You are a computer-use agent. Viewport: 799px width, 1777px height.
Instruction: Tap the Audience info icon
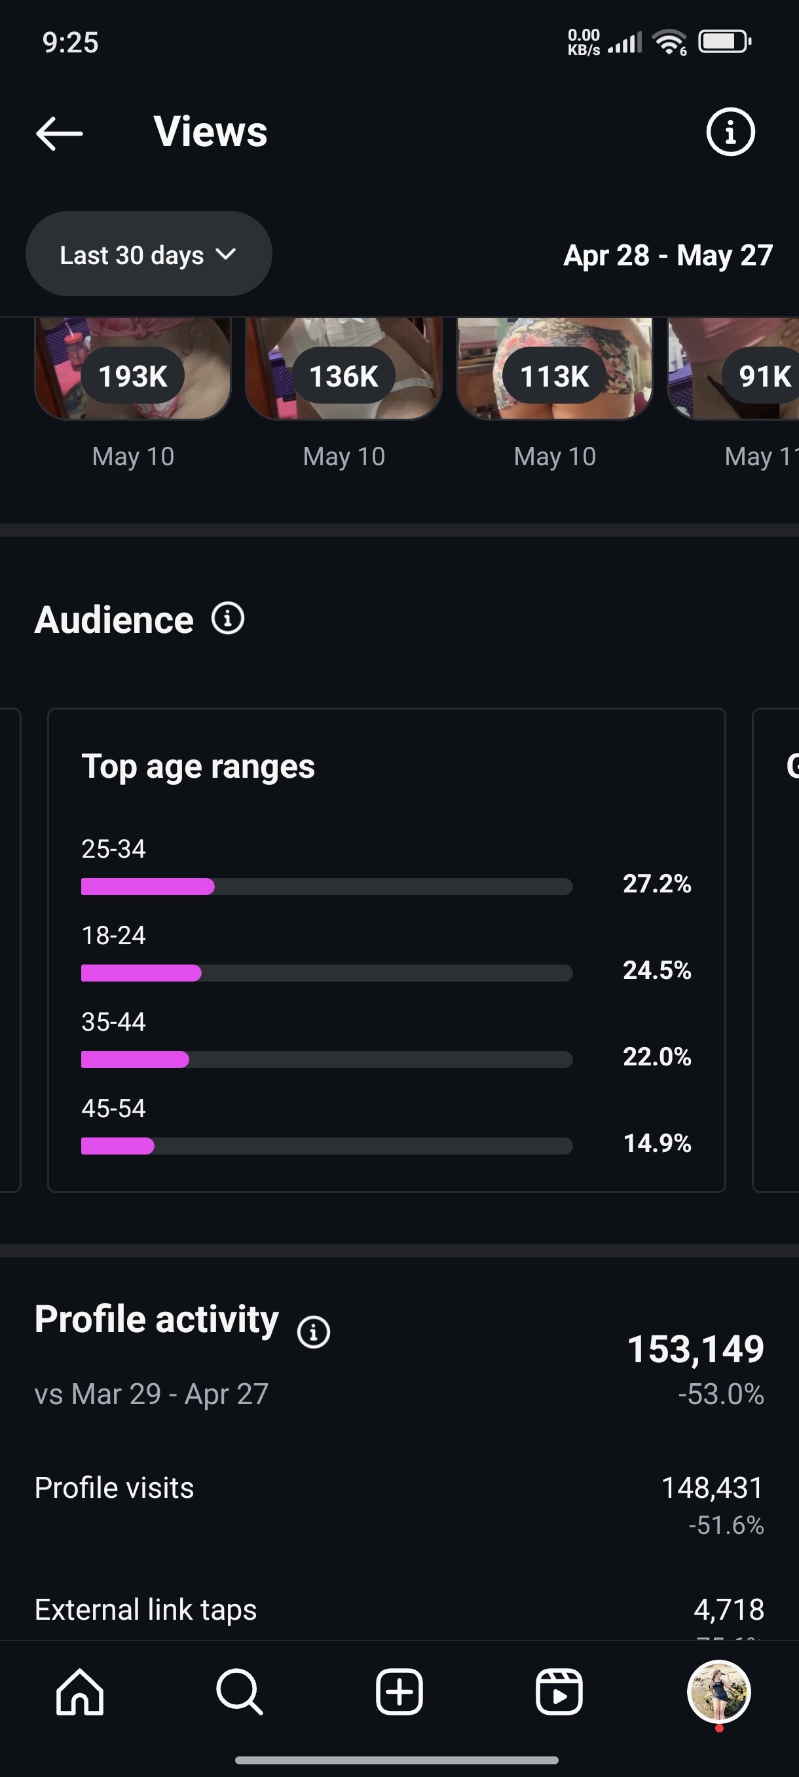[x=227, y=618]
